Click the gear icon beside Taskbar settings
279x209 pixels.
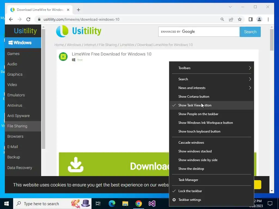click(174, 200)
